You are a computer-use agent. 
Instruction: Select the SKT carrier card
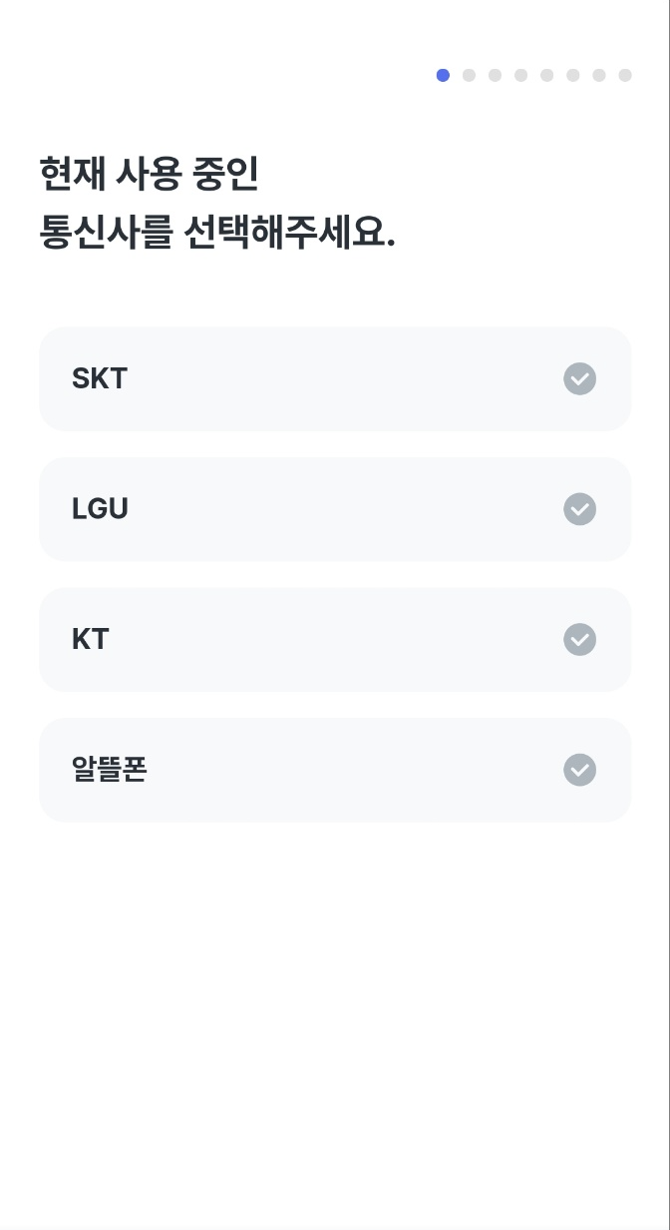(335, 379)
